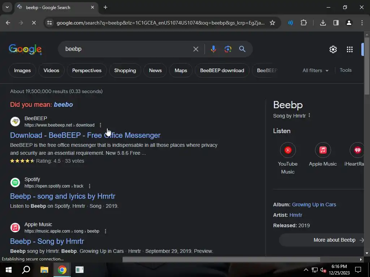370x277 pixels.
Task: Open Growing Up in Cars album link
Action: pyautogui.click(x=314, y=205)
